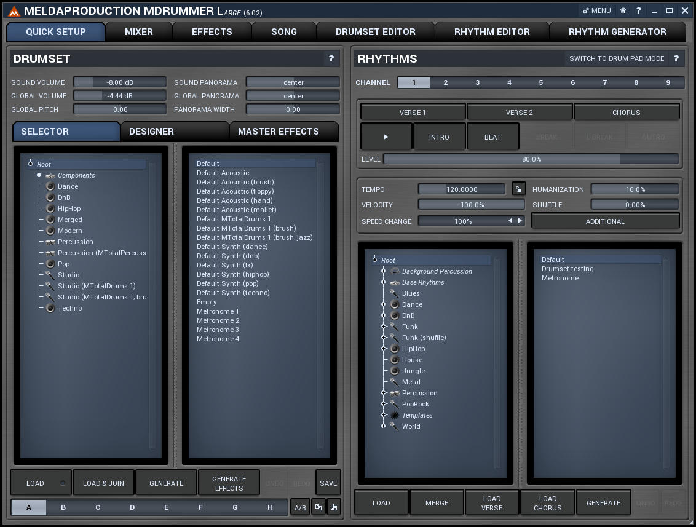Select rhythm channel 1
The height and width of the screenshot is (527, 696).
point(414,82)
